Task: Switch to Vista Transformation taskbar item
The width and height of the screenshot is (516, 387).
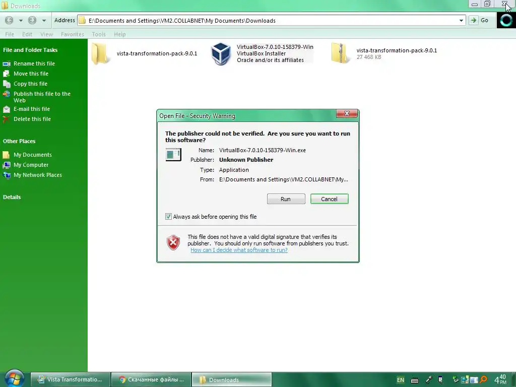Action: pos(71,379)
